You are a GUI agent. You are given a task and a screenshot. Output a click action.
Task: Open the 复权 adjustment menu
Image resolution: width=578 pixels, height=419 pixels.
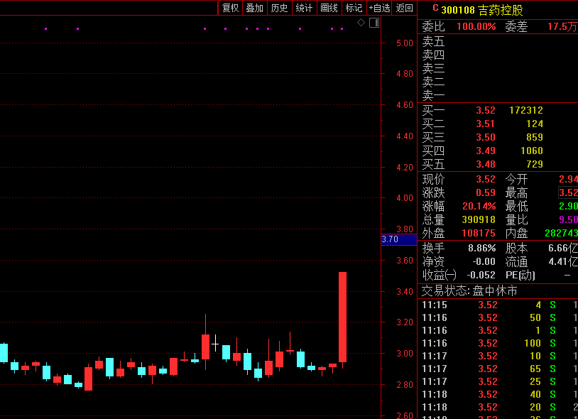click(x=230, y=8)
